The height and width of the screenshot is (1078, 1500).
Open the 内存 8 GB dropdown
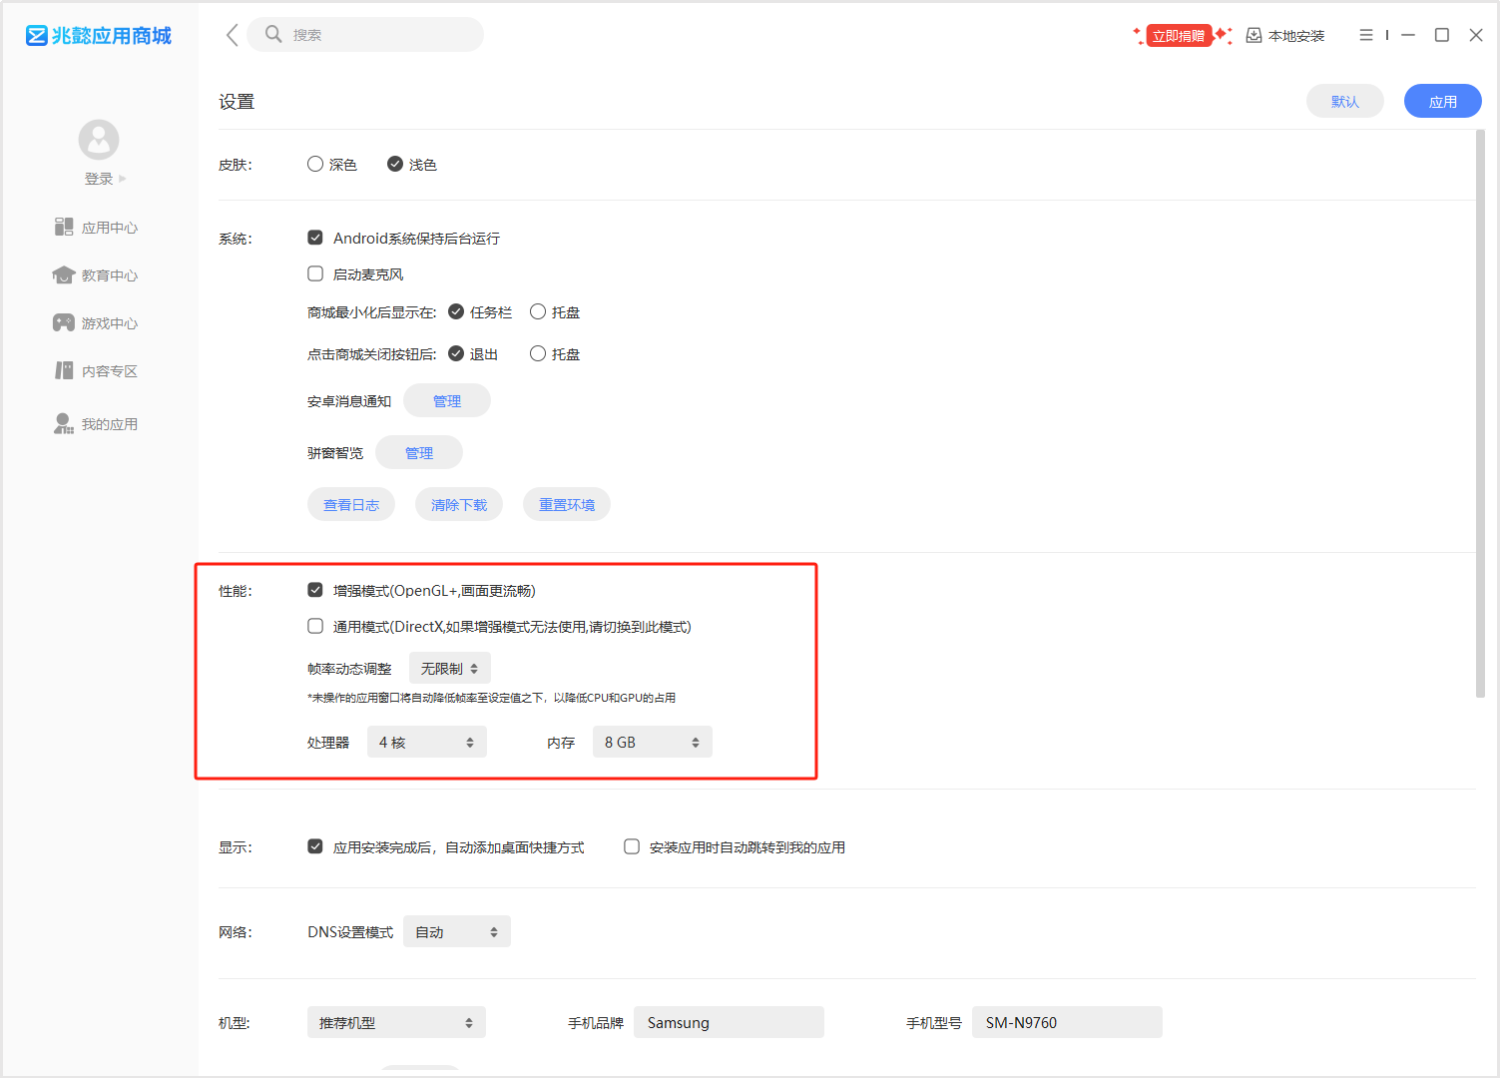[x=652, y=743]
